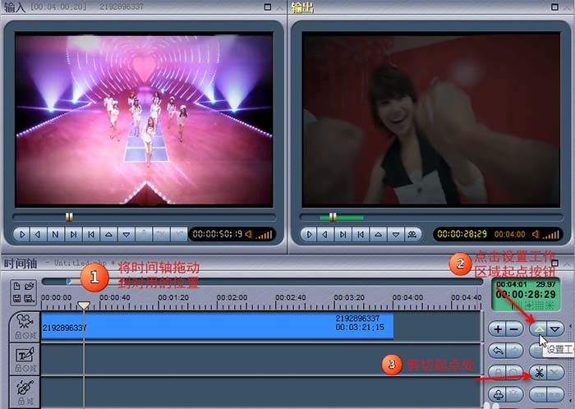Open a project file in the timeline toolbar
Screen dimensions: 575x409
click(x=30, y=287)
